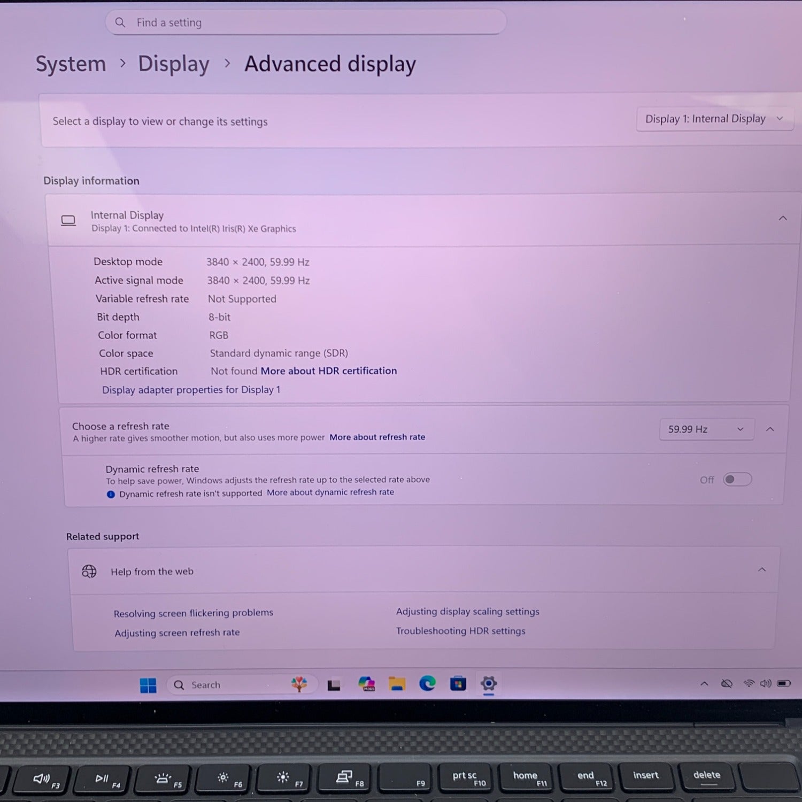Open the Windows Start menu
The image size is (802, 802).
pyautogui.click(x=148, y=685)
